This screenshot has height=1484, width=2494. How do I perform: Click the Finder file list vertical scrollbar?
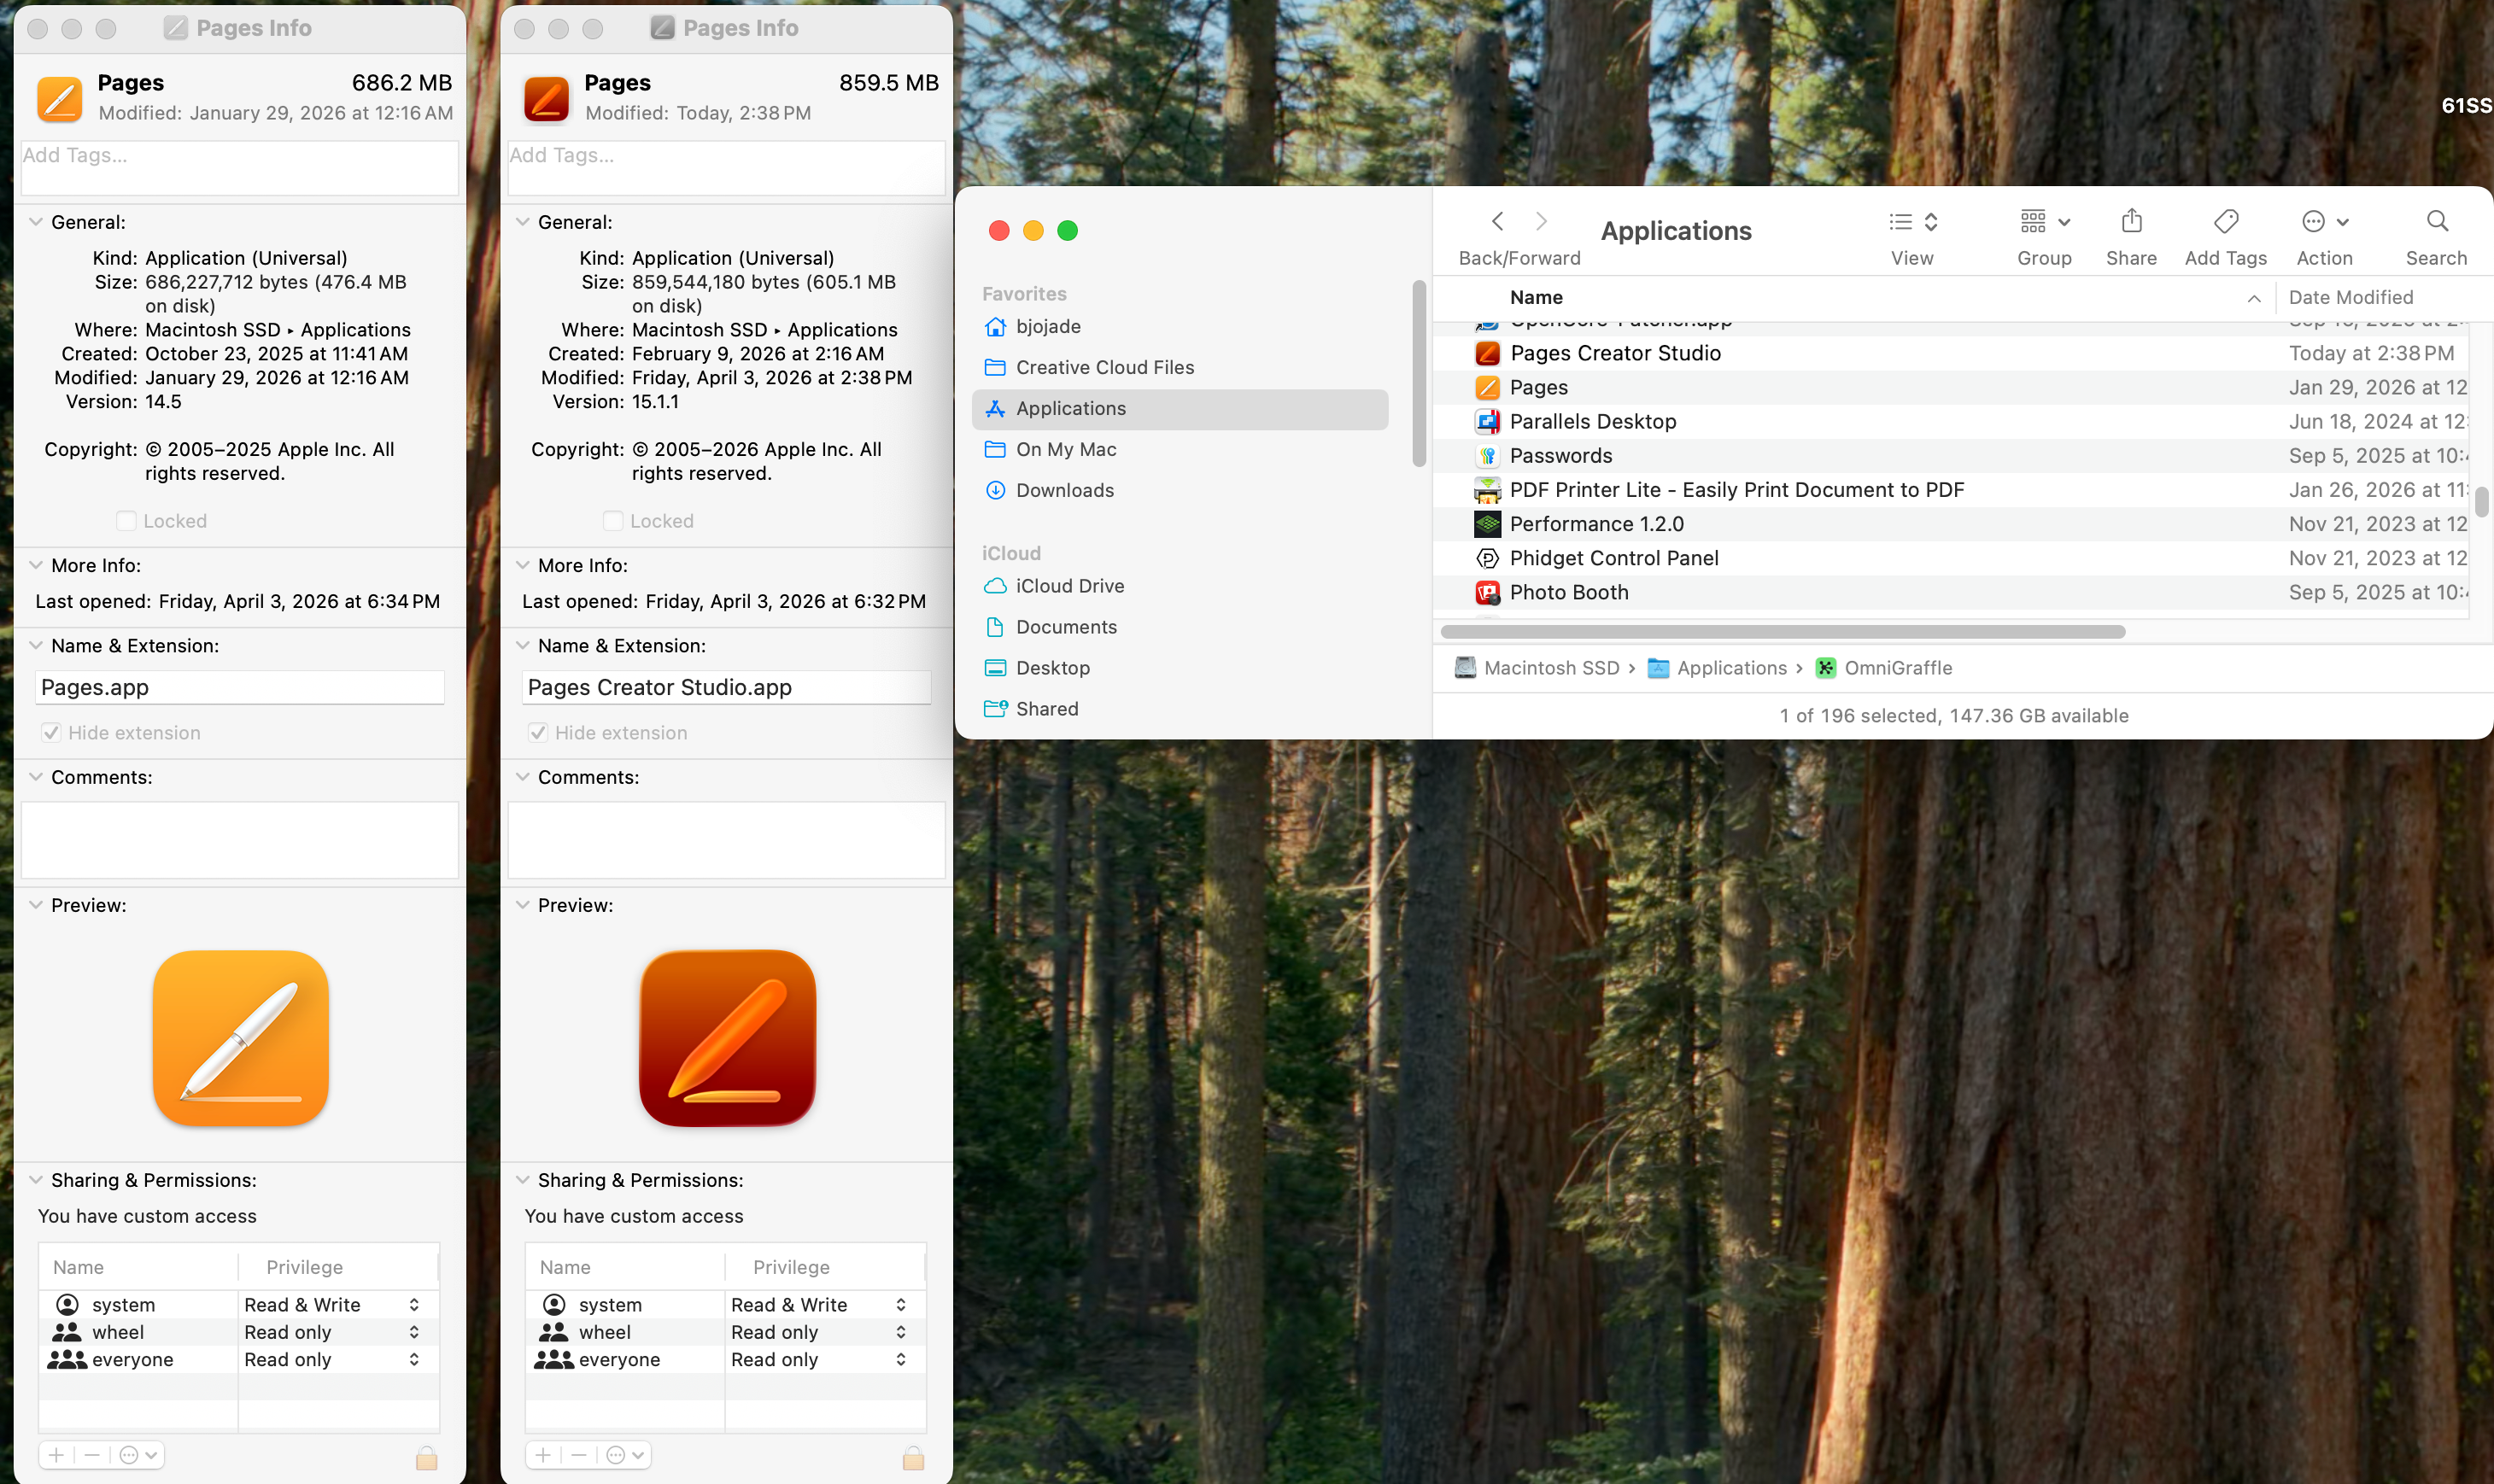2481,502
